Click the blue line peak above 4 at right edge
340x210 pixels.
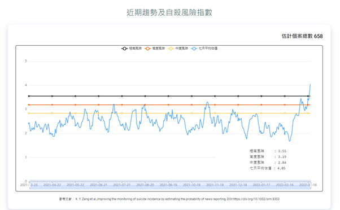click(310, 84)
